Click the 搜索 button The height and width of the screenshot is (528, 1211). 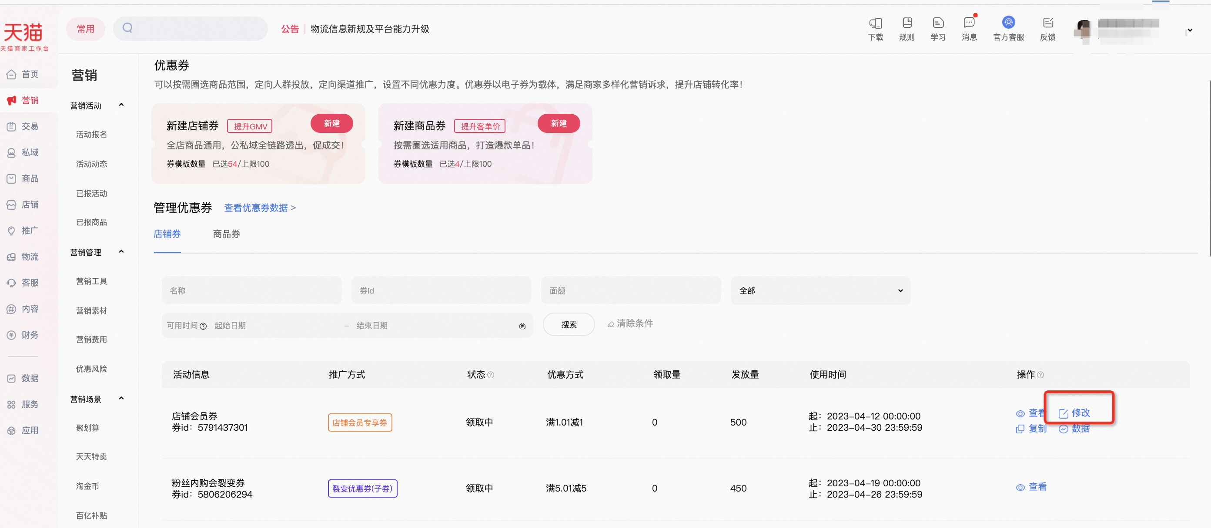click(x=569, y=324)
